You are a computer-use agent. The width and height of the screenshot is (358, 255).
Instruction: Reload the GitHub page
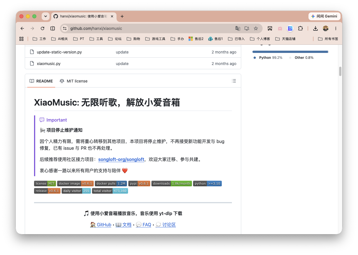click(42, 28)
